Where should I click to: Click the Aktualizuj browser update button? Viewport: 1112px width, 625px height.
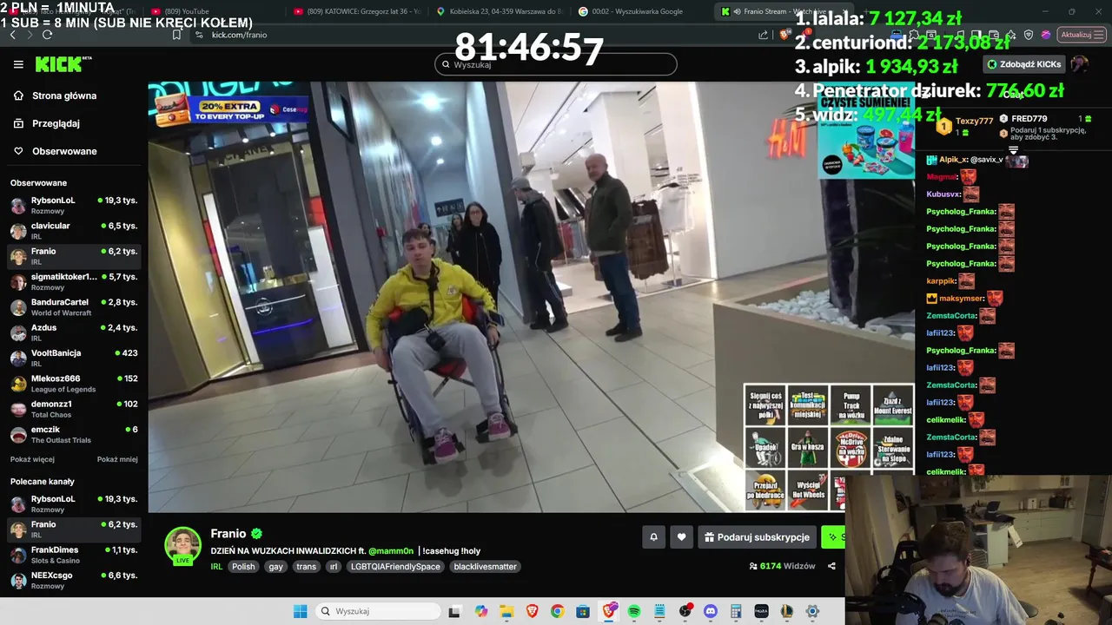coord(1082,35)
